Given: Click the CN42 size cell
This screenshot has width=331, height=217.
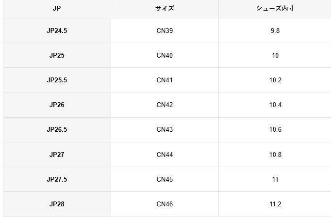Looking at the screenshot, I should 165,105.
